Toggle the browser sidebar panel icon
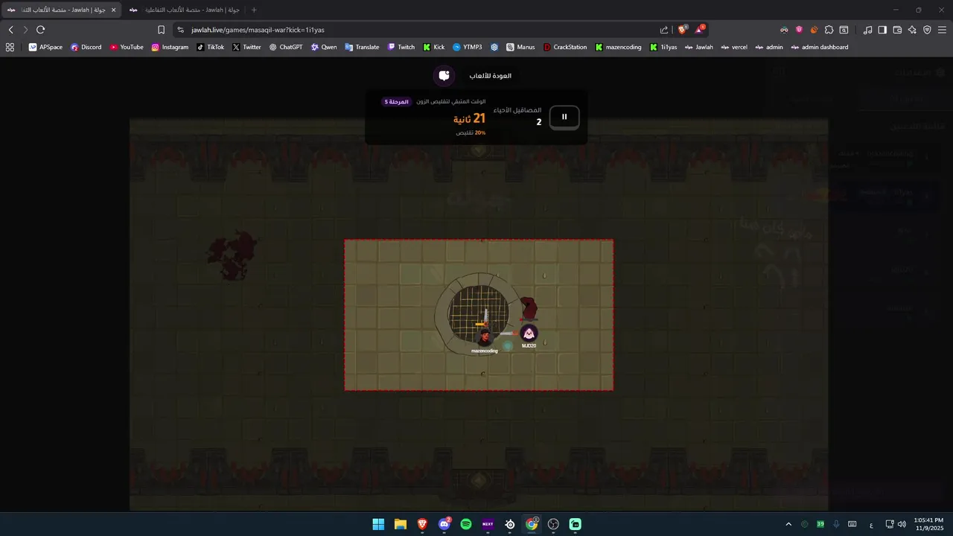Image resolution: width=953 pixels, height=536 pixels. coord(882,30)
